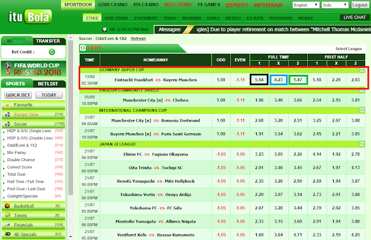Click the TRANSFER tab
Image resolution: width=371 pixels, height=240 pixels.
pyautogui.click(x=48, y=41)
